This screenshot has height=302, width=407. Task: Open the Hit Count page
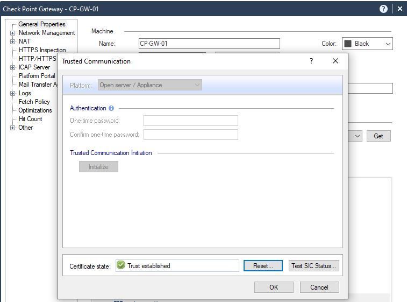(x=30, y=119)
